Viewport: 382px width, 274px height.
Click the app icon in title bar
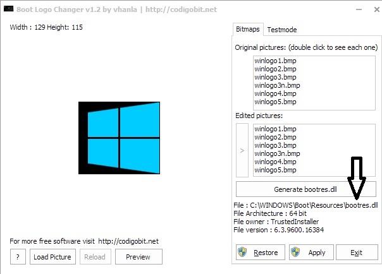pyautogui.click(x=8, y=9)
